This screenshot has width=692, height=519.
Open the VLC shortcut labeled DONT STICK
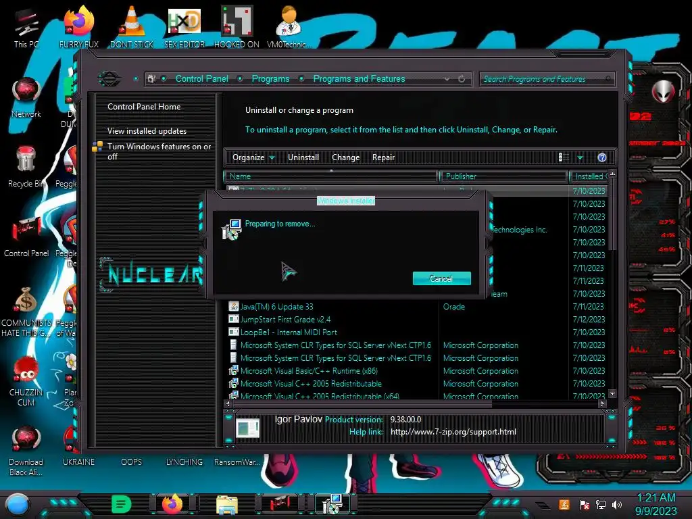click(x=132, y=28)
